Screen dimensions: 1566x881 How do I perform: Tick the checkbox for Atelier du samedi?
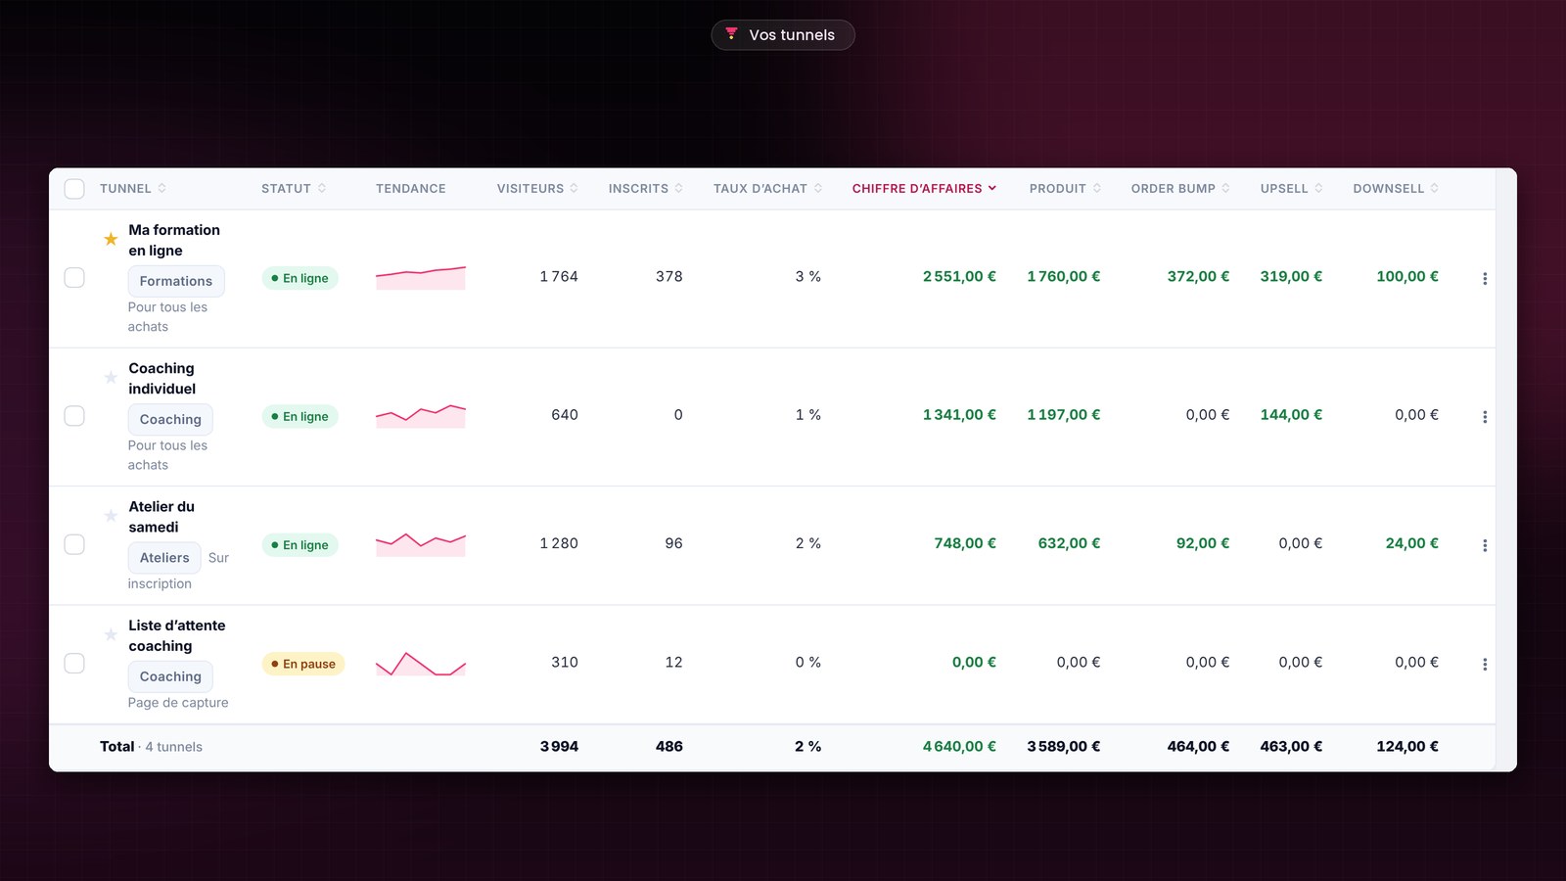(74, 544)
